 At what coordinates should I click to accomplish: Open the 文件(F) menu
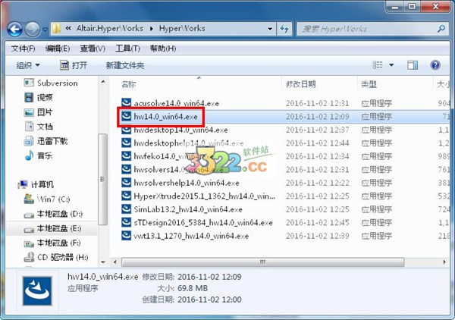click(24, 49)
